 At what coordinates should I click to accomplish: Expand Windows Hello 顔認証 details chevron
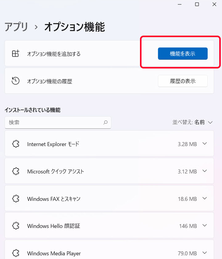click(205, 225)
